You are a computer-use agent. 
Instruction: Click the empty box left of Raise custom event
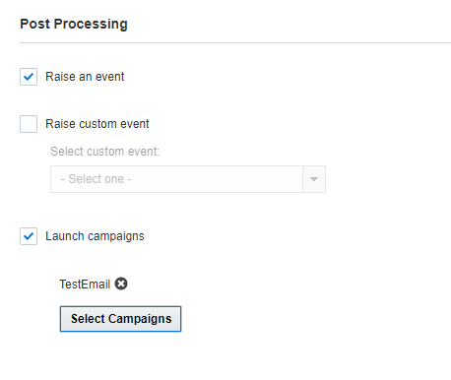pos(29,124)
